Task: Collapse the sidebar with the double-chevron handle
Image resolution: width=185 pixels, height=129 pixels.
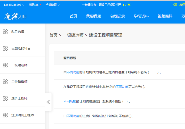Action: (48, 102)
